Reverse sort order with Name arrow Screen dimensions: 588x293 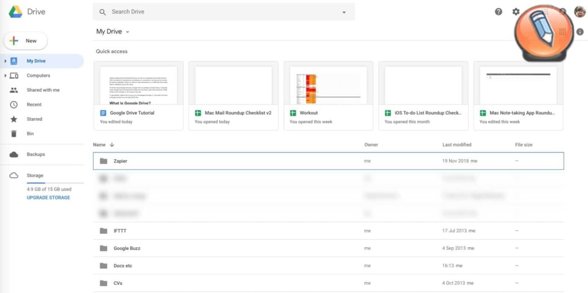click(x=112, y=145)
